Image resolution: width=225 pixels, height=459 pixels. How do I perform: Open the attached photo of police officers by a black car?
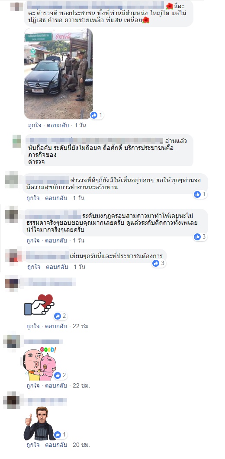(x=58, y=74)
